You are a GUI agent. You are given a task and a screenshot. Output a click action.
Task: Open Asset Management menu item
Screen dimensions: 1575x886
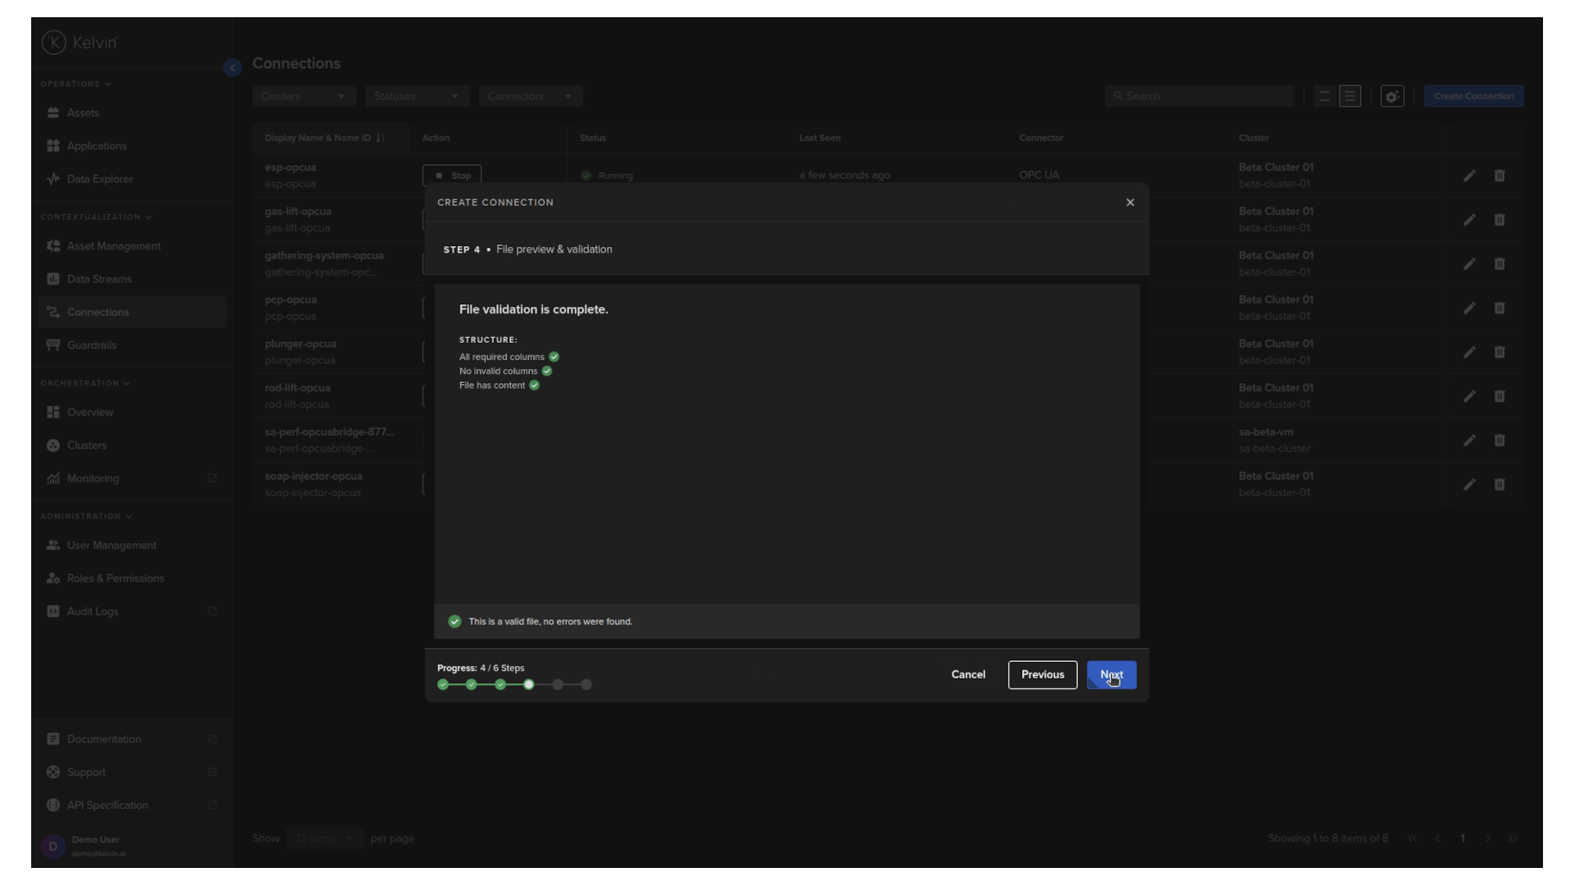tap(113, 246)
